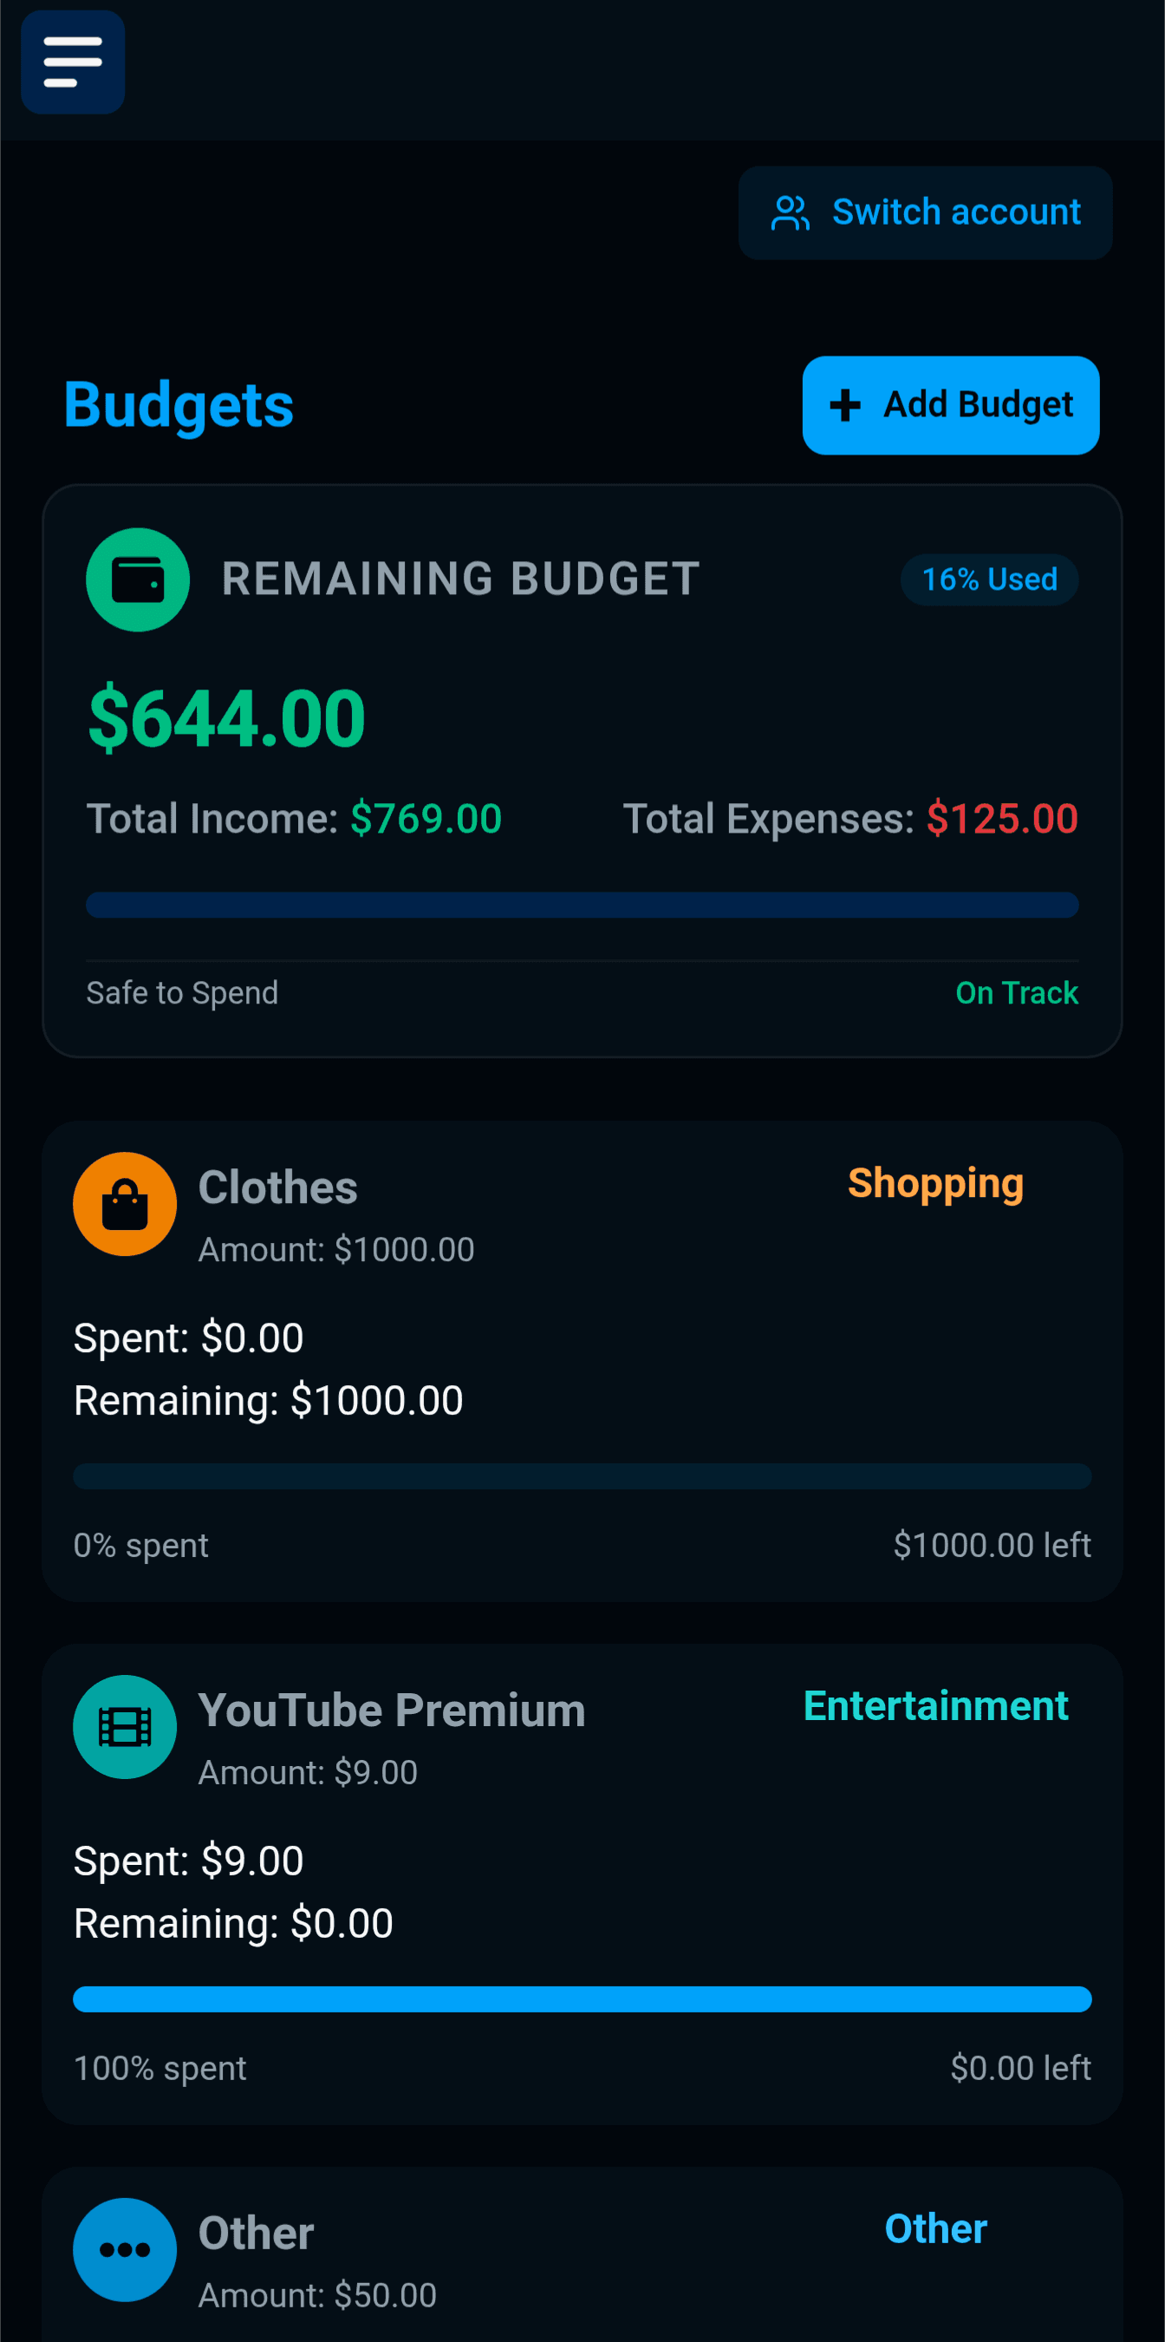Image resolution: width=1165 pixels, height=2342 pixels.
Task: Click the 16% Used badge
Action: click(x=990, y=579)
